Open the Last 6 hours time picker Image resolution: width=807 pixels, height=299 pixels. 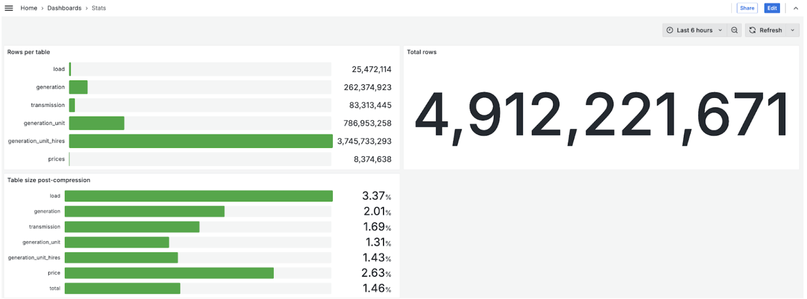pos(694,30)
